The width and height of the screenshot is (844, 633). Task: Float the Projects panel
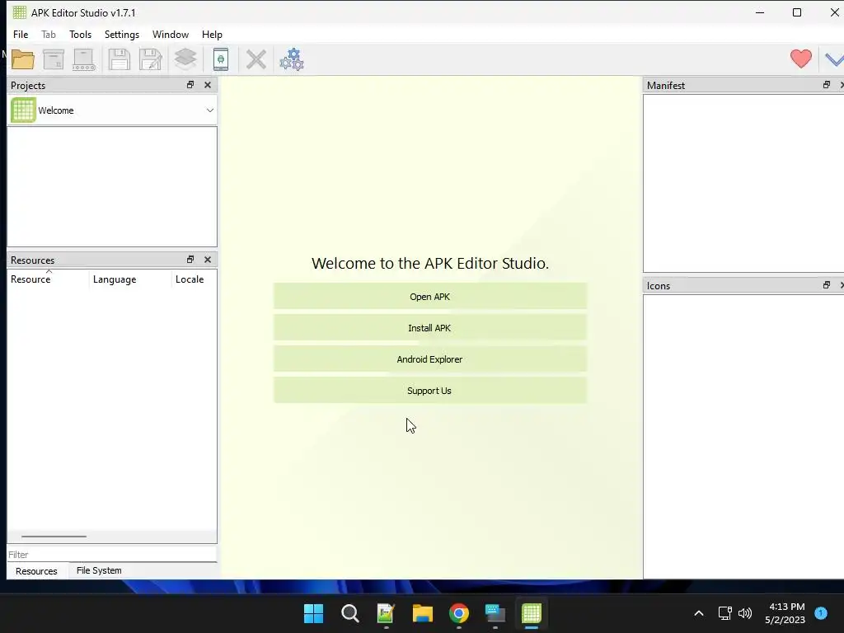[190, 85]
